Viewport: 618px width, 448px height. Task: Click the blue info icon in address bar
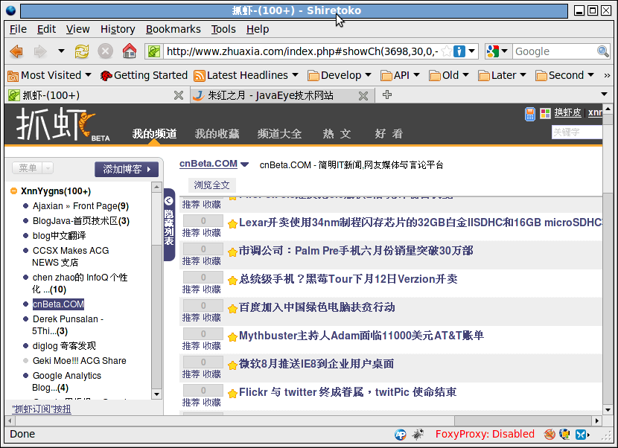459,51
